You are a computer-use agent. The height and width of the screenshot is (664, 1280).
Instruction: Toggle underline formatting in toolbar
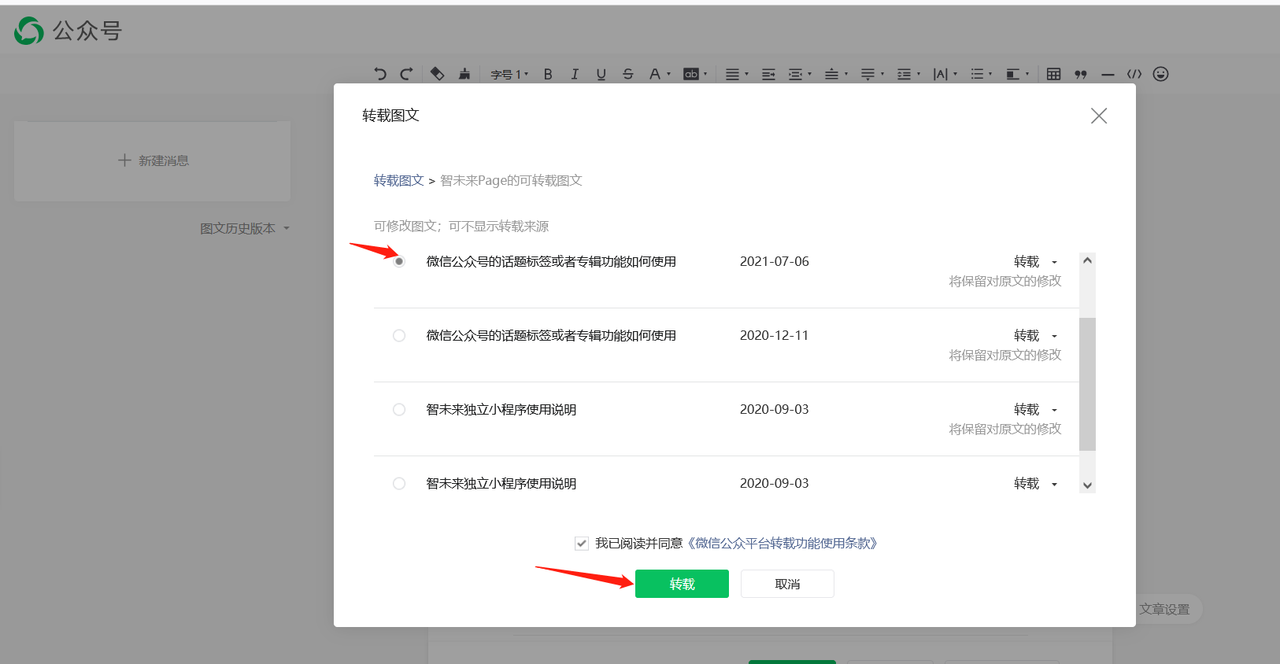pos(601,74)
